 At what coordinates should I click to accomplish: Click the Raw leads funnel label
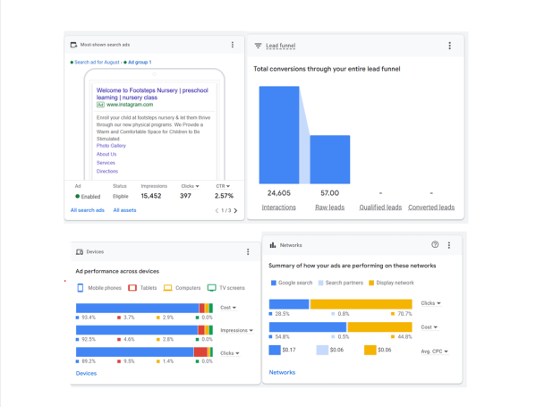[329, 208]
